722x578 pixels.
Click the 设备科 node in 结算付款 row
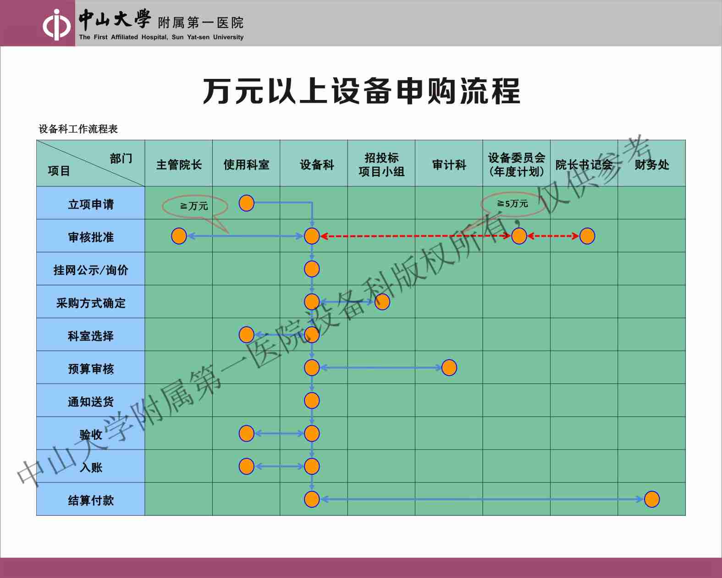(312, 499)
